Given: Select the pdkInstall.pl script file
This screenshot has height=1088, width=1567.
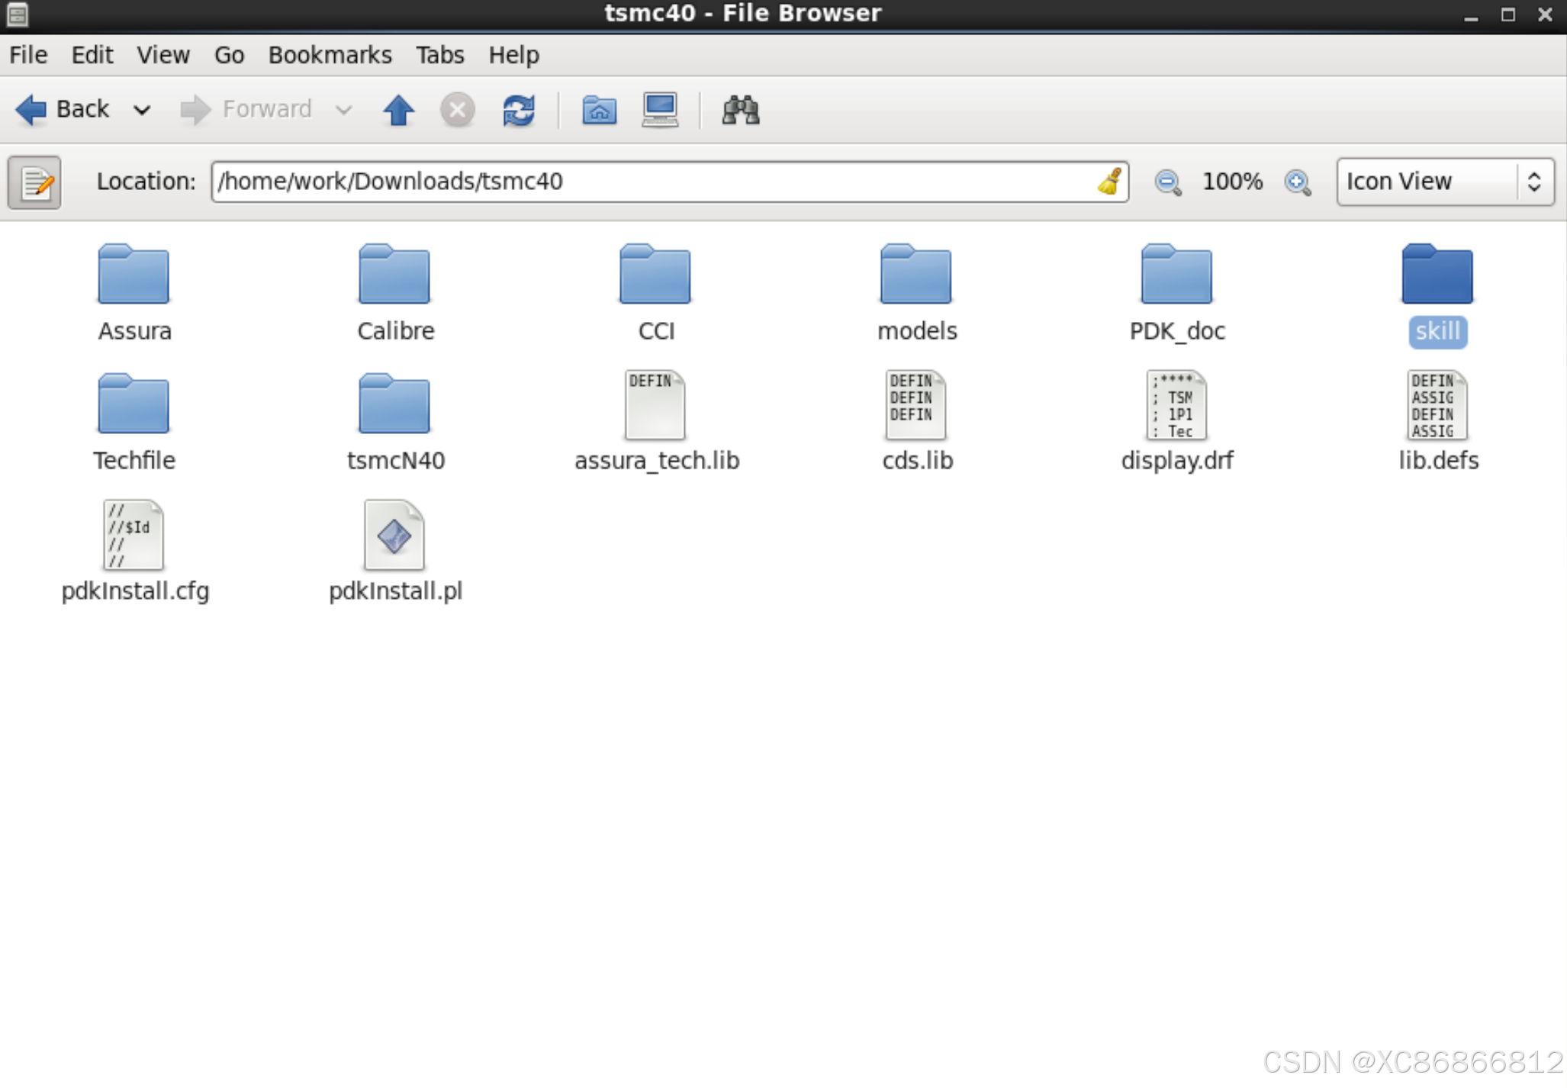Looking at the screenshot, I should coord(395,552).
